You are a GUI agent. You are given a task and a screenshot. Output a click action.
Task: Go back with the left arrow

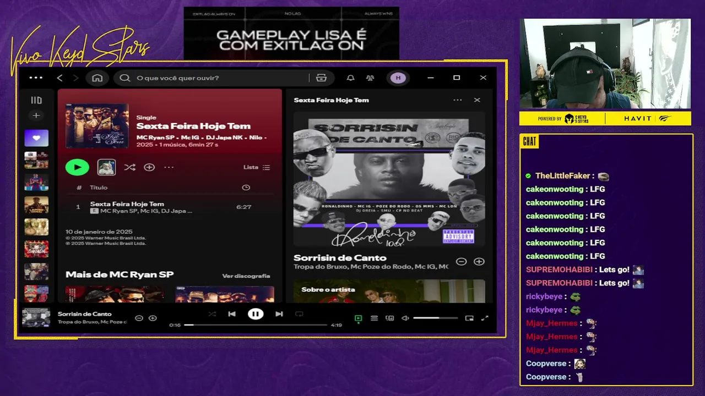[x=60, y=78]
